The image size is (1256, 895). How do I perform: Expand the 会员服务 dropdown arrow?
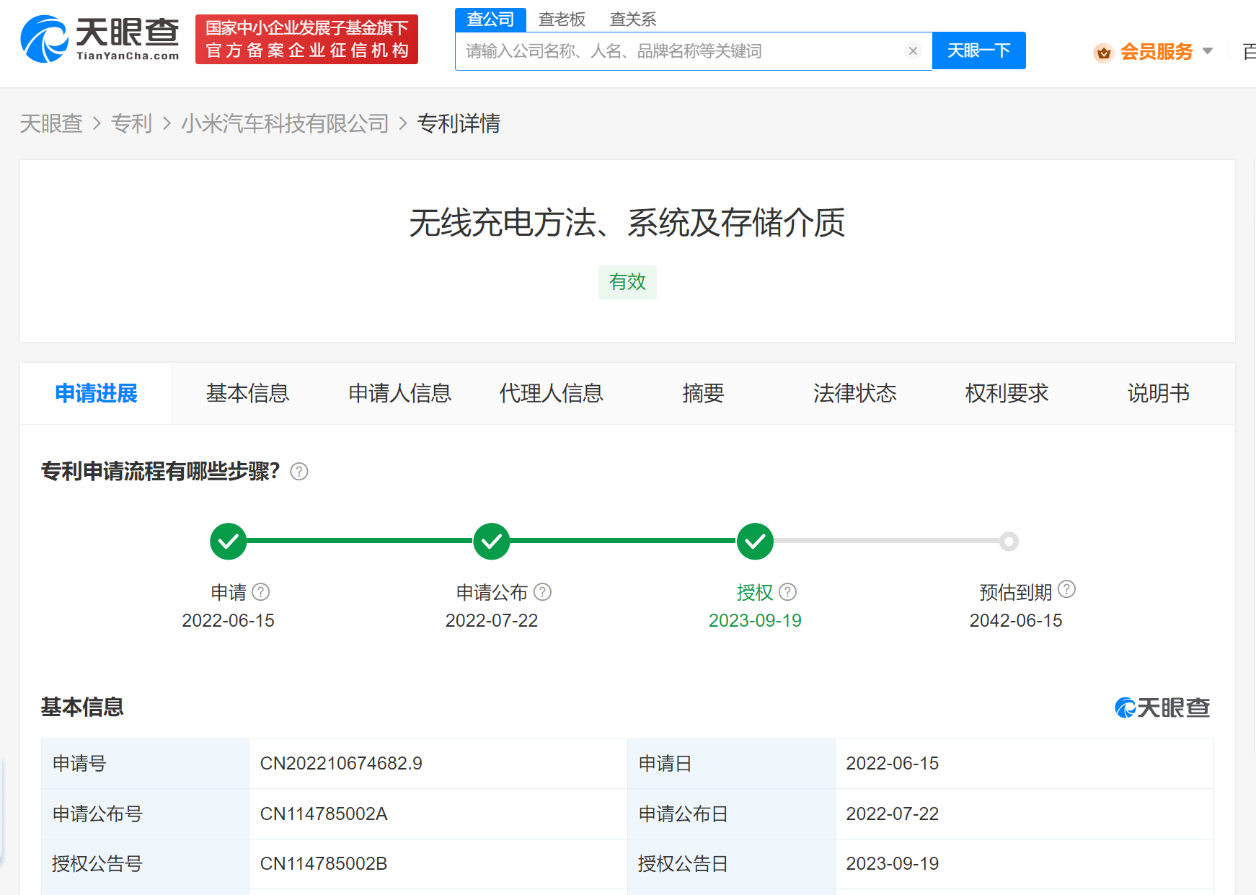1208,51
